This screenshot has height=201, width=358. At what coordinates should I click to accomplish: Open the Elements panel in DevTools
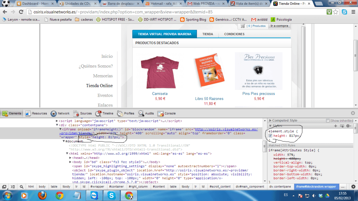pyautogui.click(x=12, y=113)
